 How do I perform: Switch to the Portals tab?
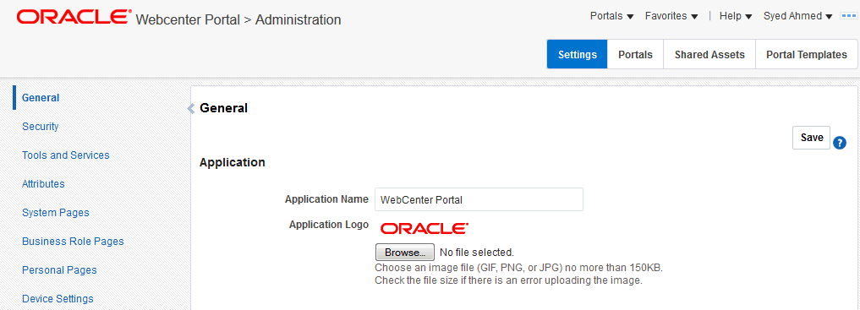pyautogui.click(x=635, y=54)
